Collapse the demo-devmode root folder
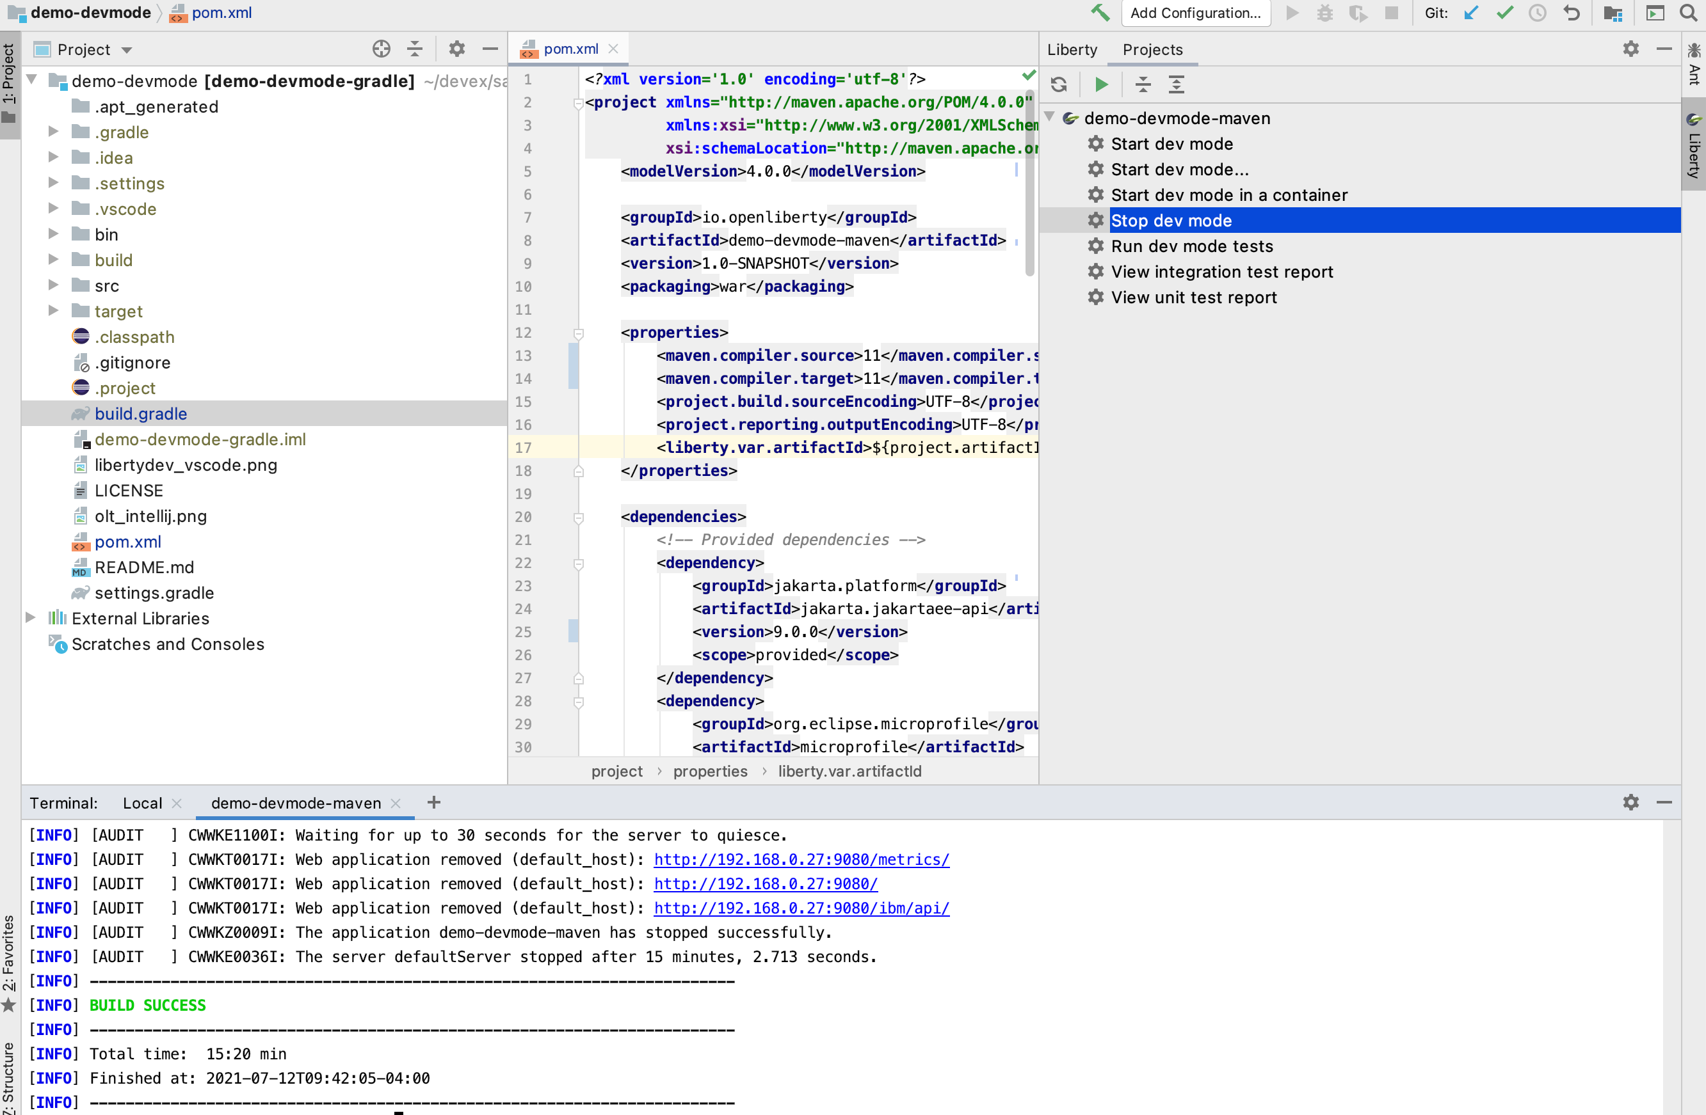 click(31, 79)
